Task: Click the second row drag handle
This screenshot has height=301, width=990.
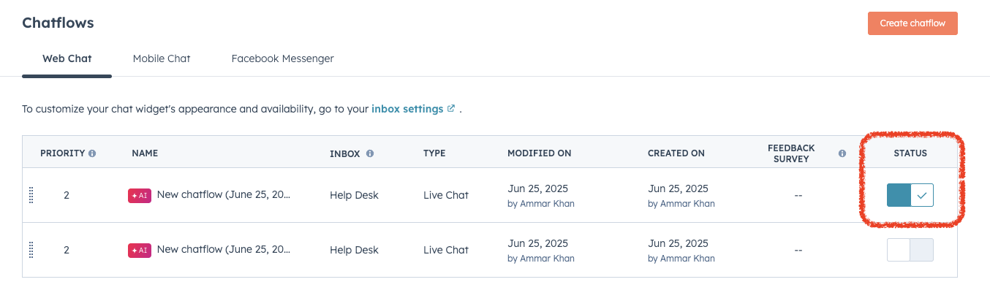Action: (x=31, y=250)
